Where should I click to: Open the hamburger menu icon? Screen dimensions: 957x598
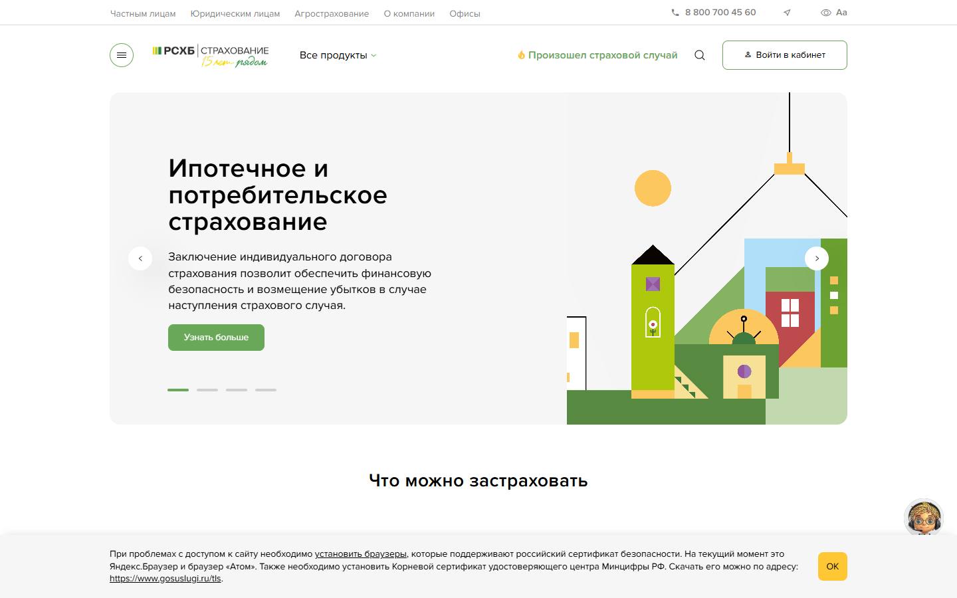click(122, 55)
